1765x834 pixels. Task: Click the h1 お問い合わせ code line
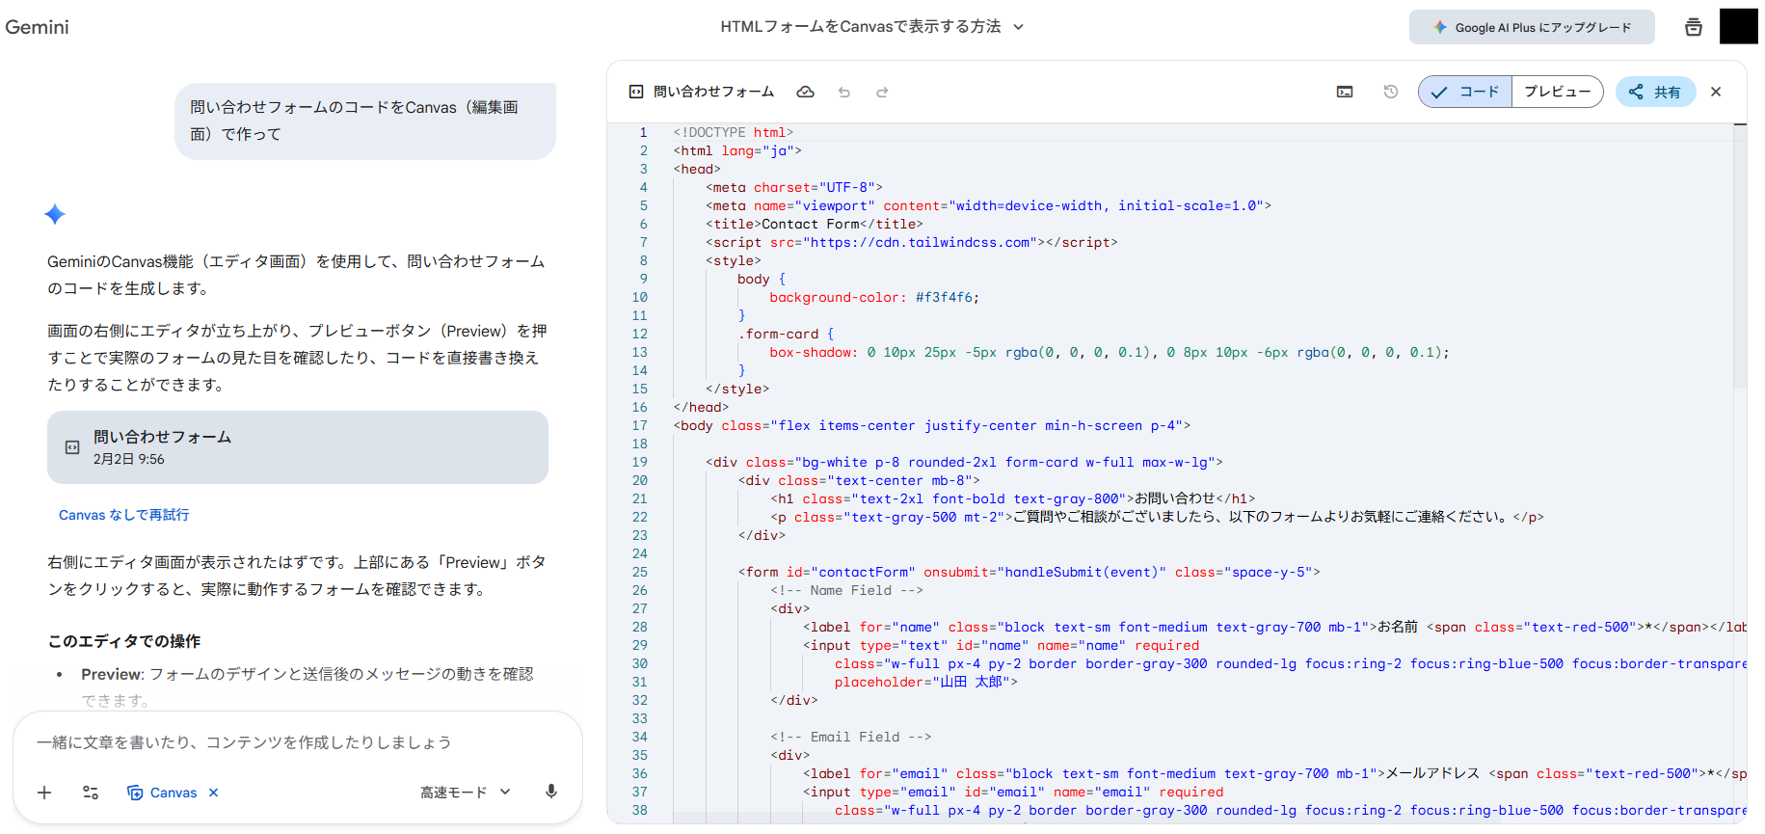click(1013, 498)
